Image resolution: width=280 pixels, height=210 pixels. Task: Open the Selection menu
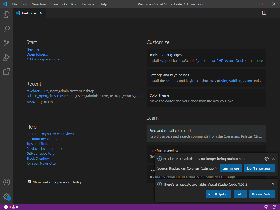(39, 4)
